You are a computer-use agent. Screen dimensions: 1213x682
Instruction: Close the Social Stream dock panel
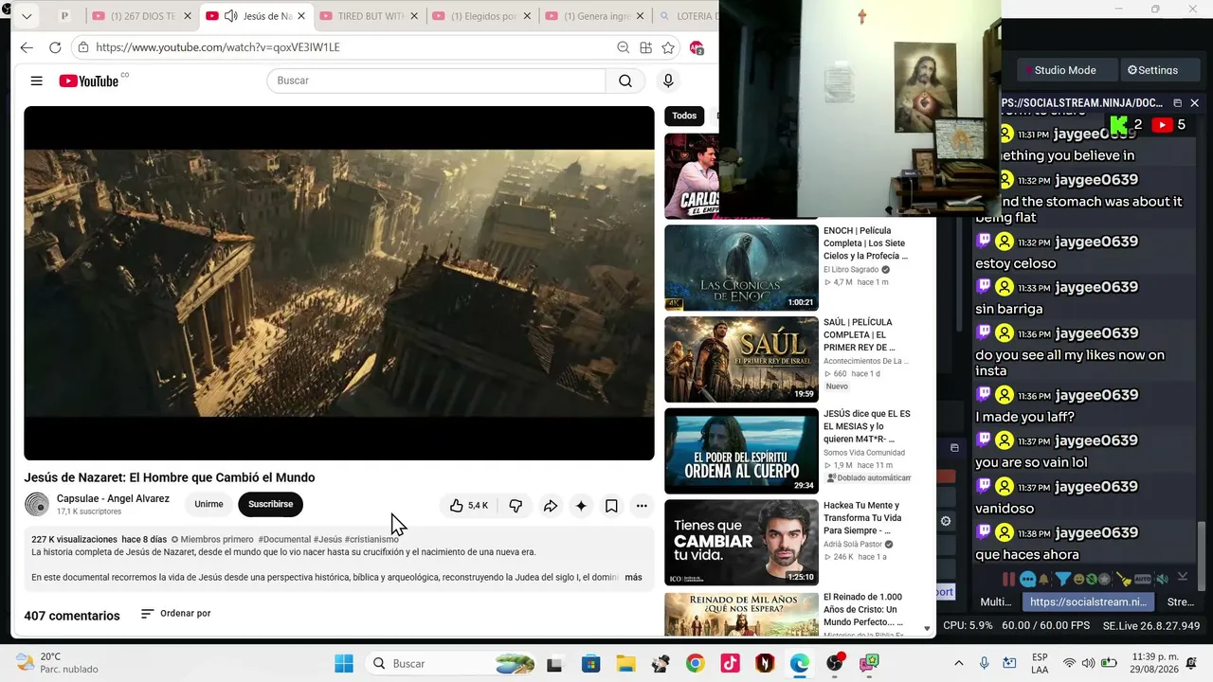tap(1194, 102)
